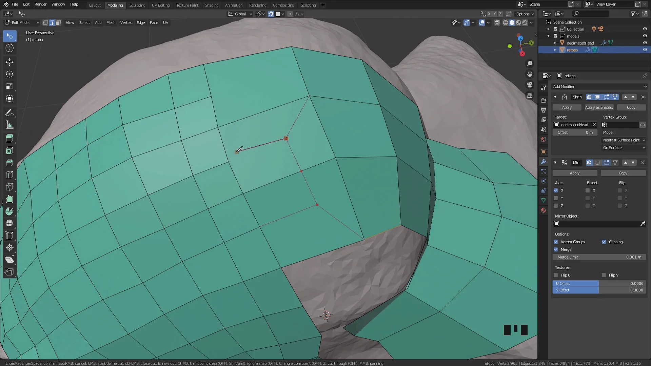Click the Merge Limit value field
This screenshot has width=651, height=366.
(599, 257)
